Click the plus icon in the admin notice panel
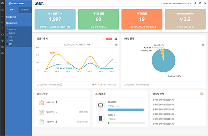This screenshot has width=208, height=136. [x=202, y=94]
